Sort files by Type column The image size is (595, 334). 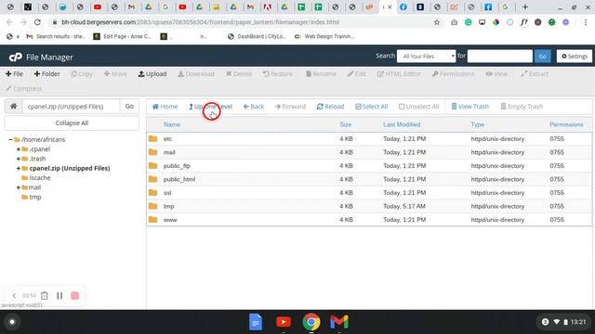[x=477, y=124]
